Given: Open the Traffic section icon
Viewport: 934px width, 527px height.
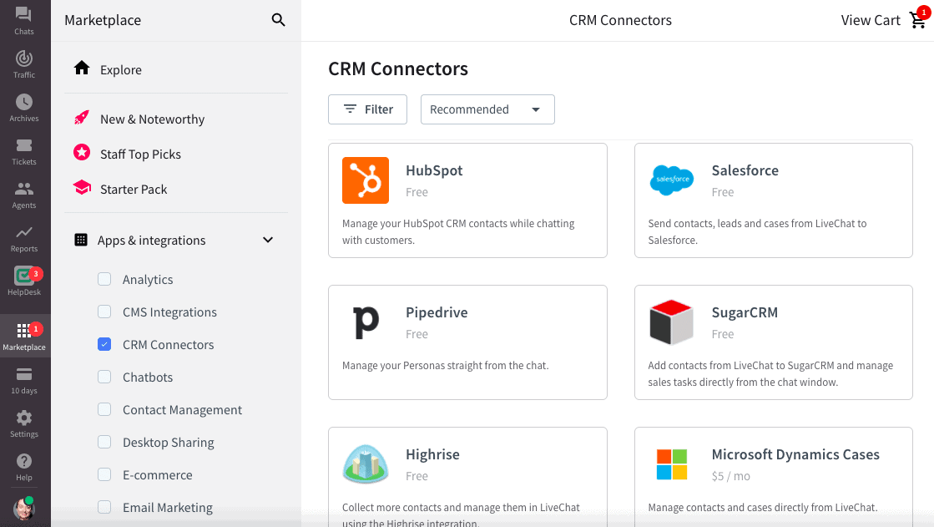Looking at the screenshot, I should pyautogui.click(x=24, y=58).
